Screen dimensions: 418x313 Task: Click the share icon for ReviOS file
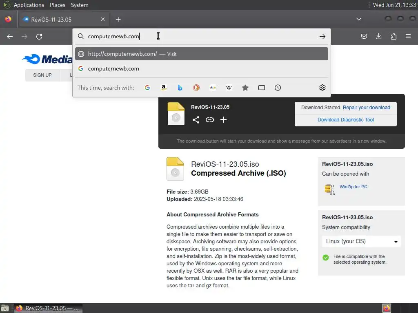tap(196, 120)
